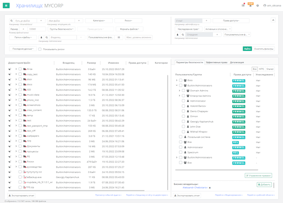Expand the Bots group row

coord(176,80)
